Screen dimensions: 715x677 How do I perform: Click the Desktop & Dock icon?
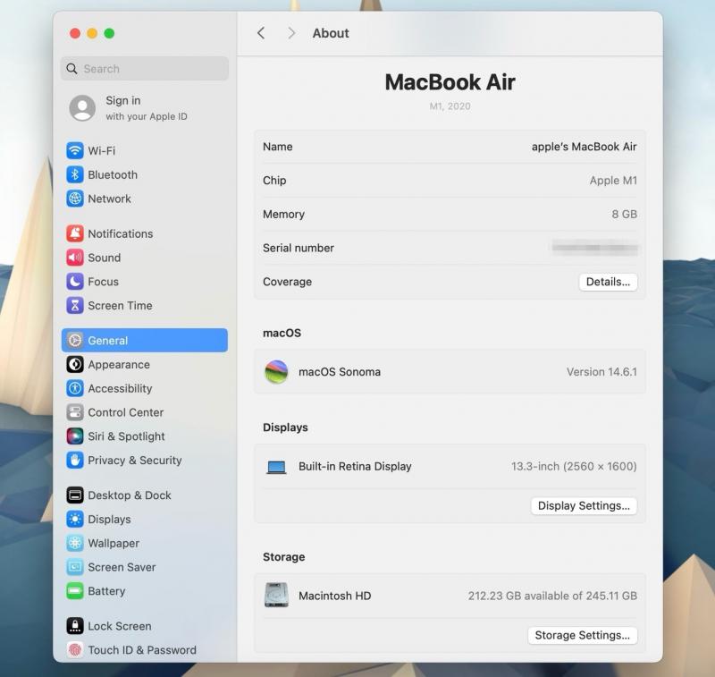point(75,495)
